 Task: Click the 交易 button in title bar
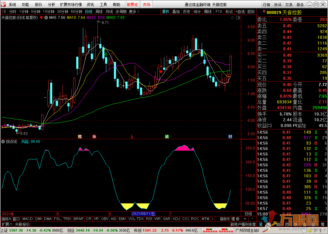coord(289,5)
